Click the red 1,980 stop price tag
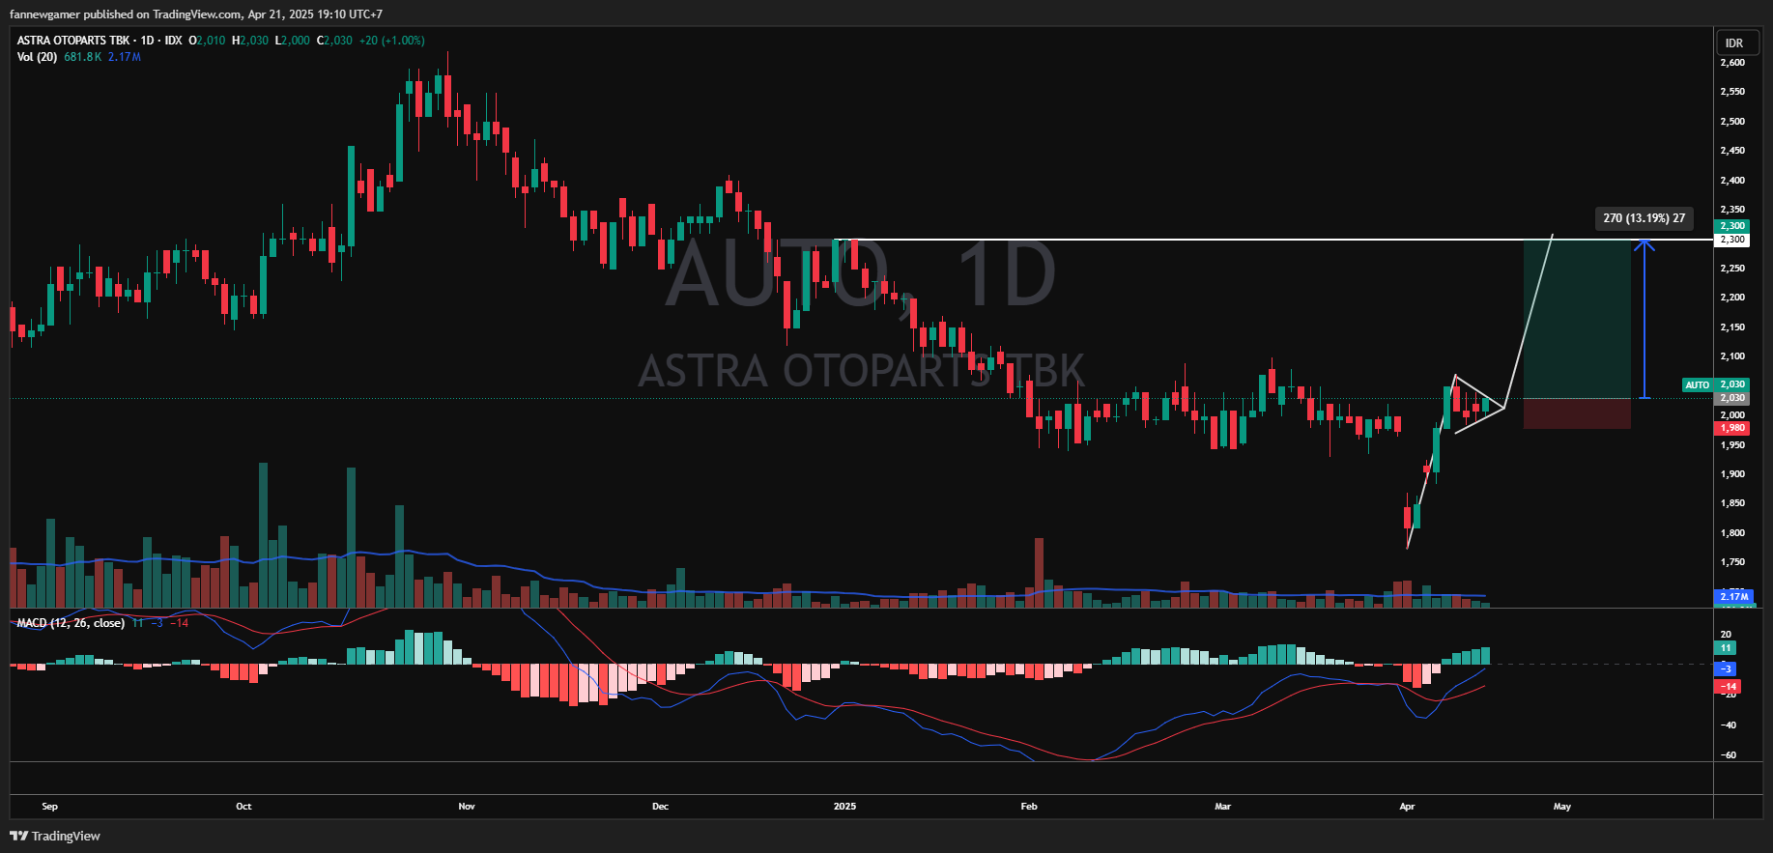Viewport: 1773px width, 853px height. (x=1731, y=428)
